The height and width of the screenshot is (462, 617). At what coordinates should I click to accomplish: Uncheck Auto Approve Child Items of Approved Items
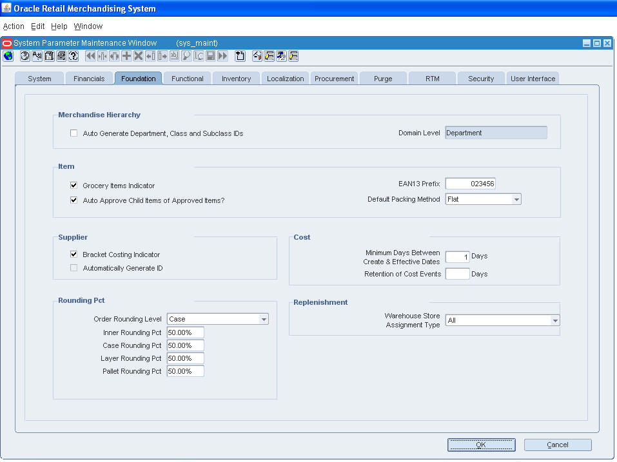(x=73, y=200)
